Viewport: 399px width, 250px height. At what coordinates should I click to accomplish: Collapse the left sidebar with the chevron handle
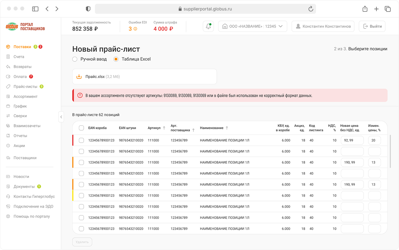61,117
